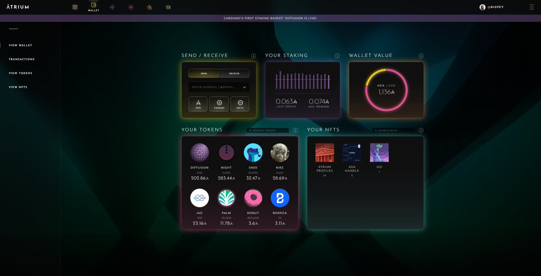Collapse the sidebar using the top line handle
The image size is (541, 276).
click(14, 29)
